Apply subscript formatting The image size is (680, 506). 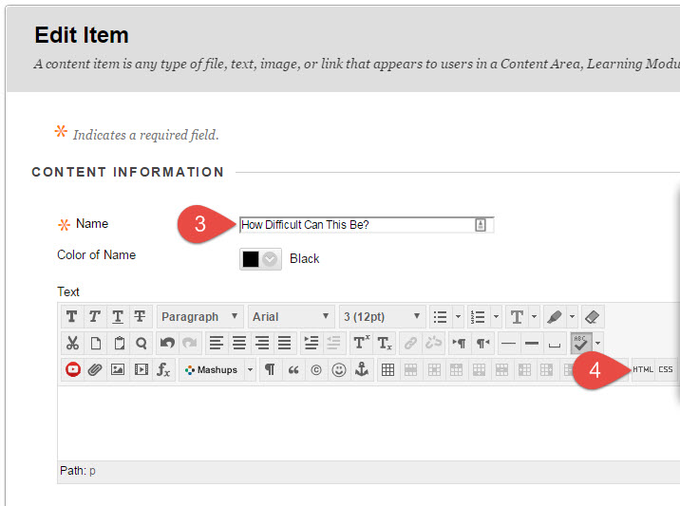tap(385, 344)
